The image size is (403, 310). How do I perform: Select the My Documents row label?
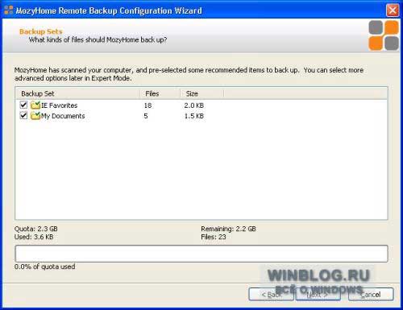pos(63,116)
